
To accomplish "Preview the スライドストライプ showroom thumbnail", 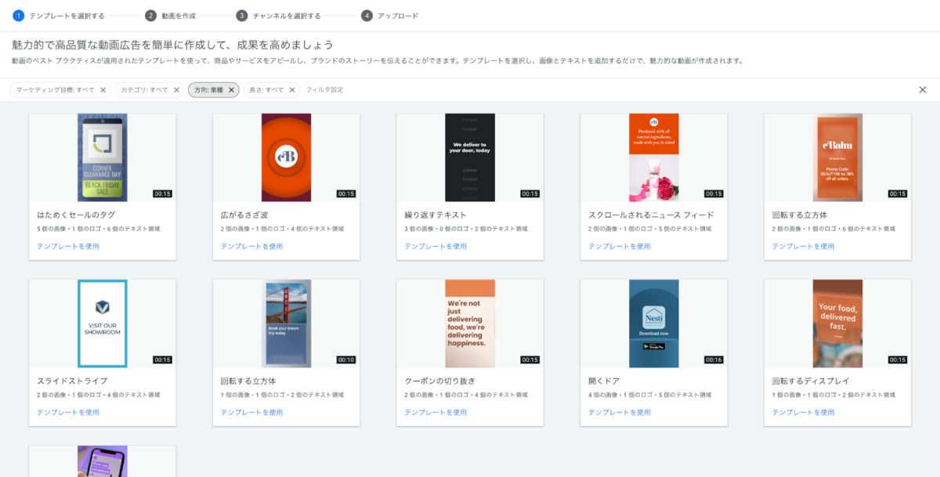I will tap(103, 323).
